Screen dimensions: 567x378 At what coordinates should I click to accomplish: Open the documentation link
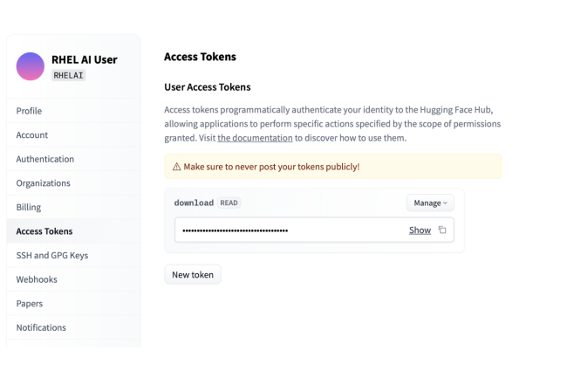[x=255, y=138]
